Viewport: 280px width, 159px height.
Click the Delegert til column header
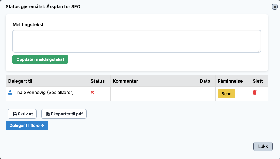pyautogui.click(x=20, y=81)
